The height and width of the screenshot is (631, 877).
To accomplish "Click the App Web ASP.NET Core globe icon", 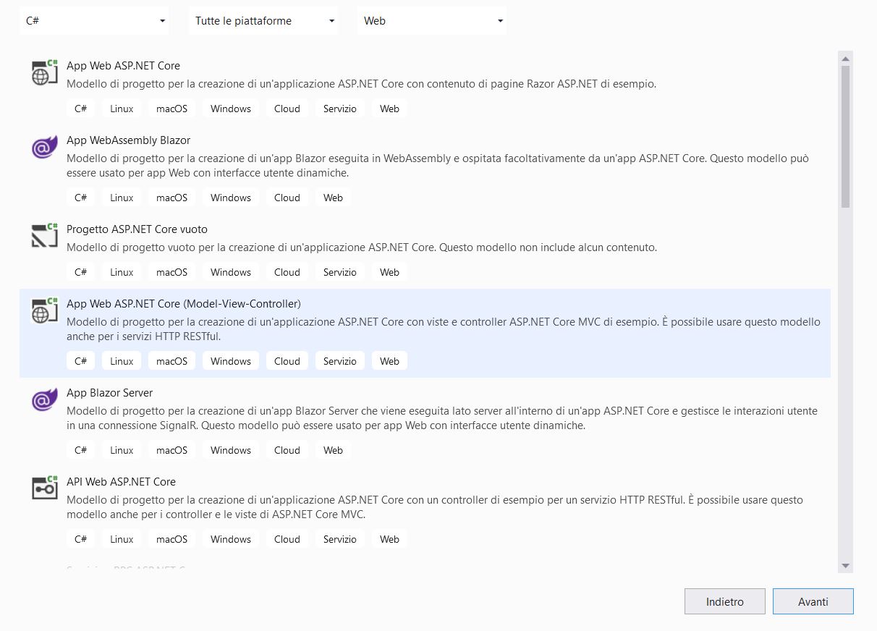I will point(45,72).
